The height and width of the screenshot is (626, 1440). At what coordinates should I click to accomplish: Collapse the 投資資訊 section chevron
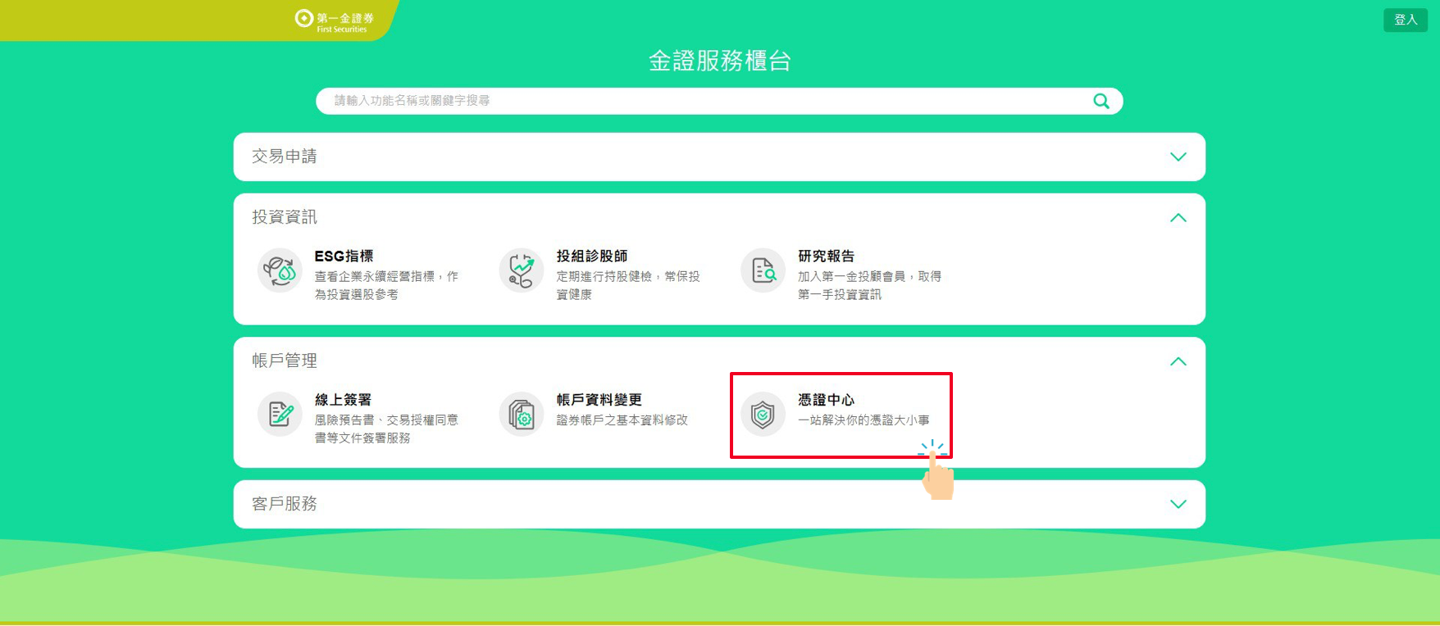(1178, 218)
